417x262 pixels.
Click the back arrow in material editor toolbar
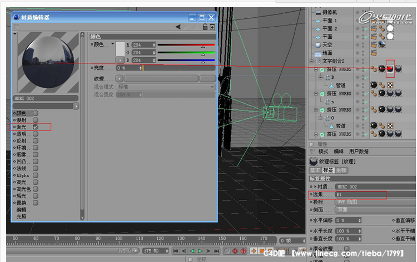178,27
